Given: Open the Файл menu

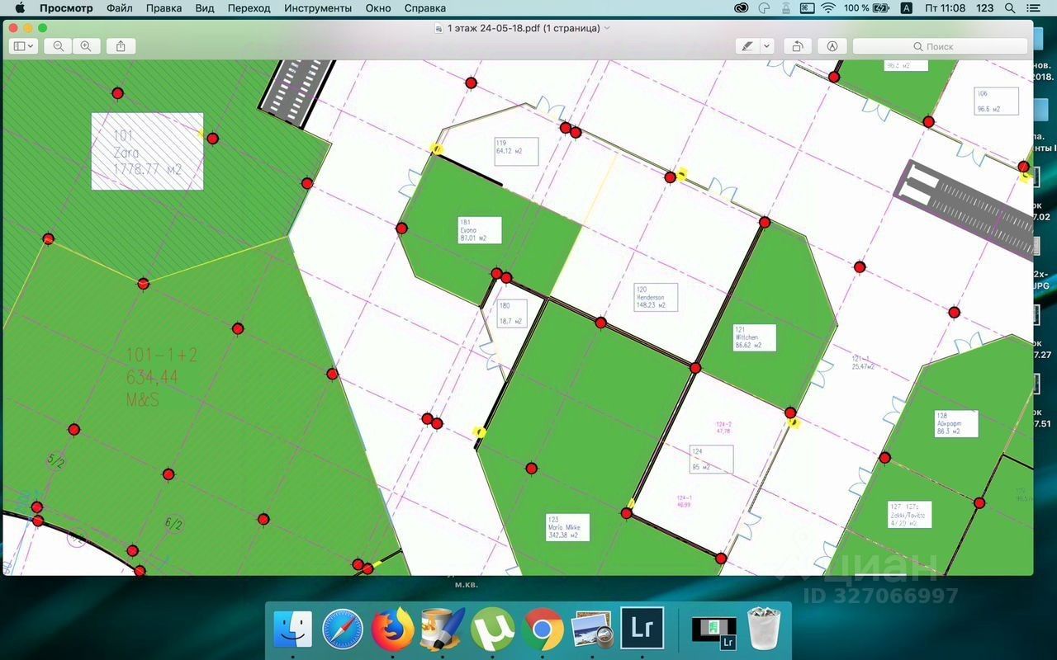Looking at the screenshot, I should tap(120, 8).
